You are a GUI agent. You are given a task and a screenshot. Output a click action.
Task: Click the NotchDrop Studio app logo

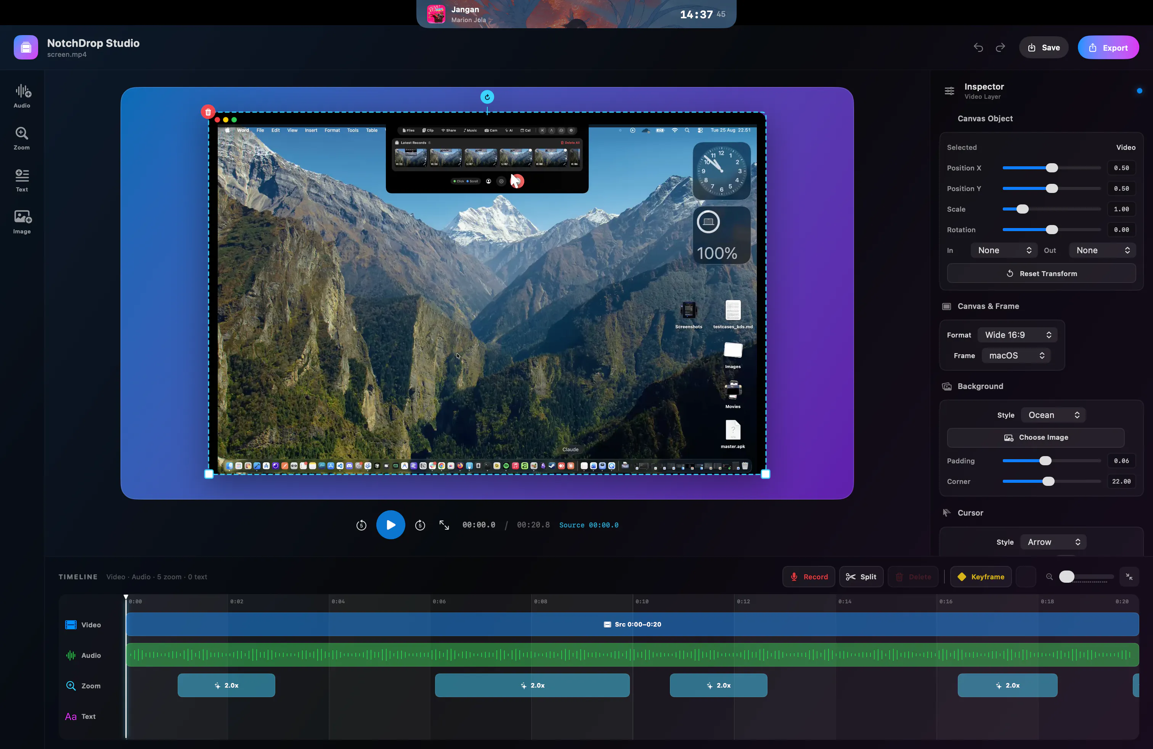click(x=26, y=47)
